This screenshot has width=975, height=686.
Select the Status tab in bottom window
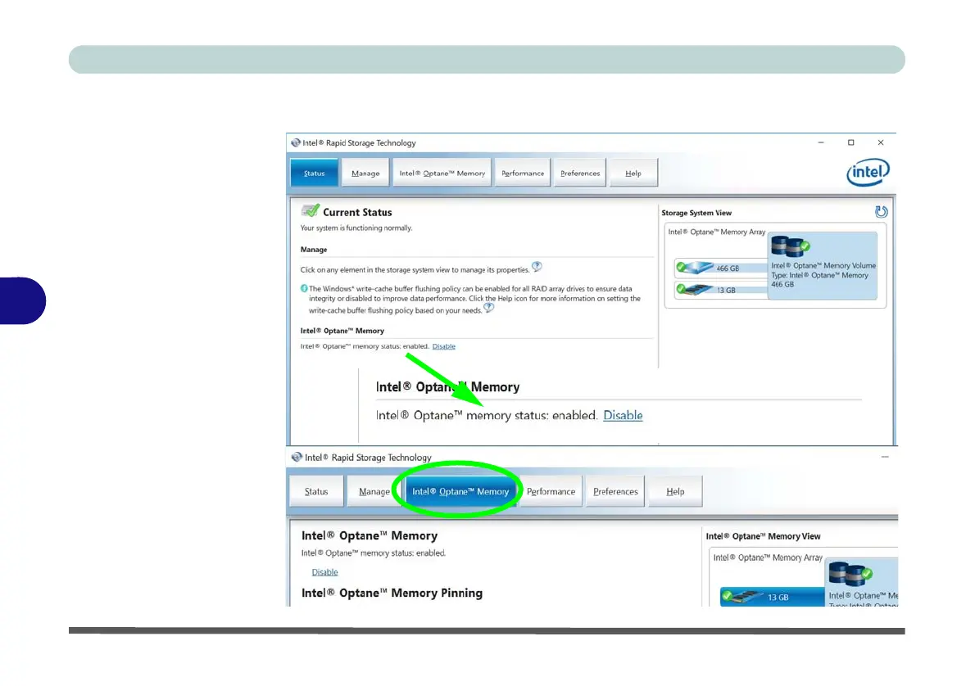point(316,491)
